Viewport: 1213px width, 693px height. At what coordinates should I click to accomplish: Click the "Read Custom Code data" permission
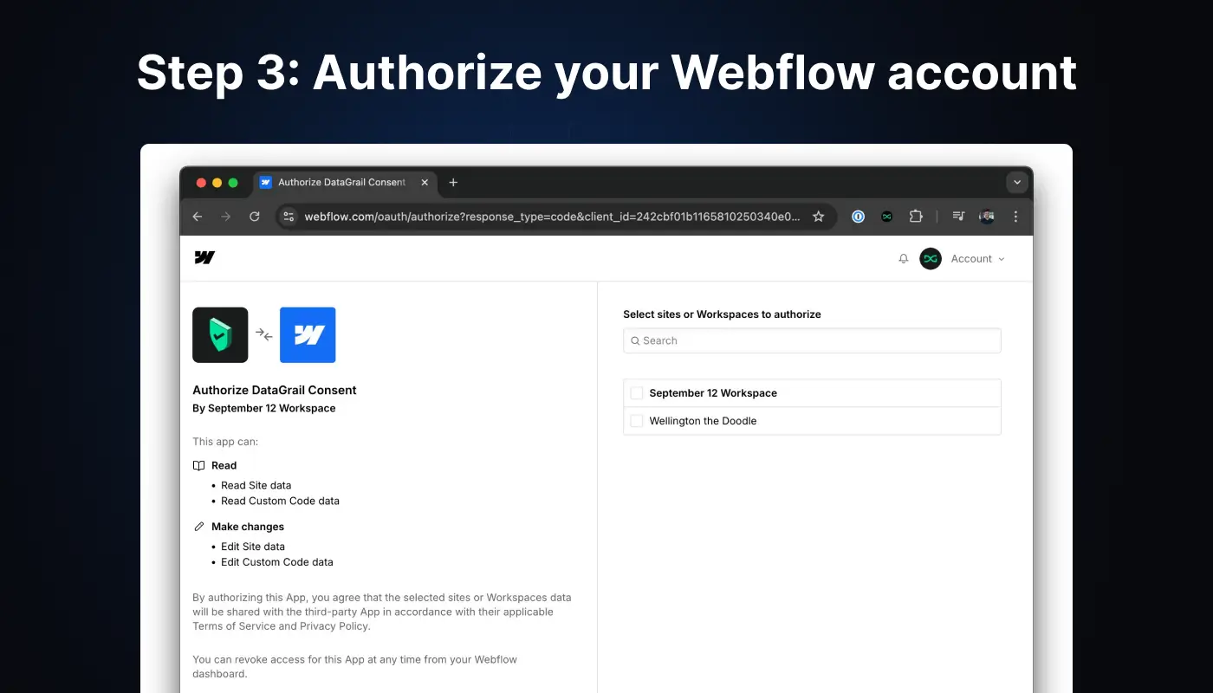coord(280,501)
